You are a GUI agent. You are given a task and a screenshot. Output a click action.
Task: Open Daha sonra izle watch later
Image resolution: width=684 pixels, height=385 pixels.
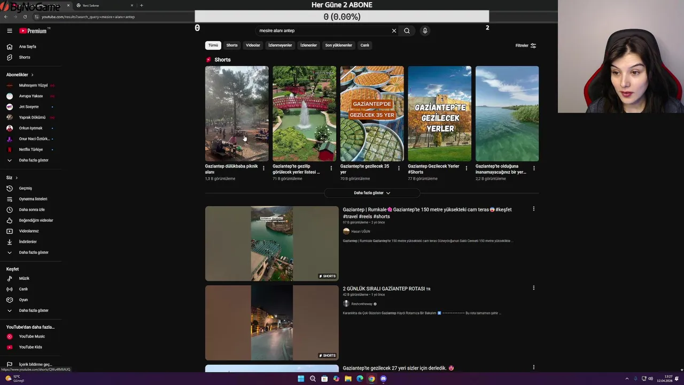point(32,210)
